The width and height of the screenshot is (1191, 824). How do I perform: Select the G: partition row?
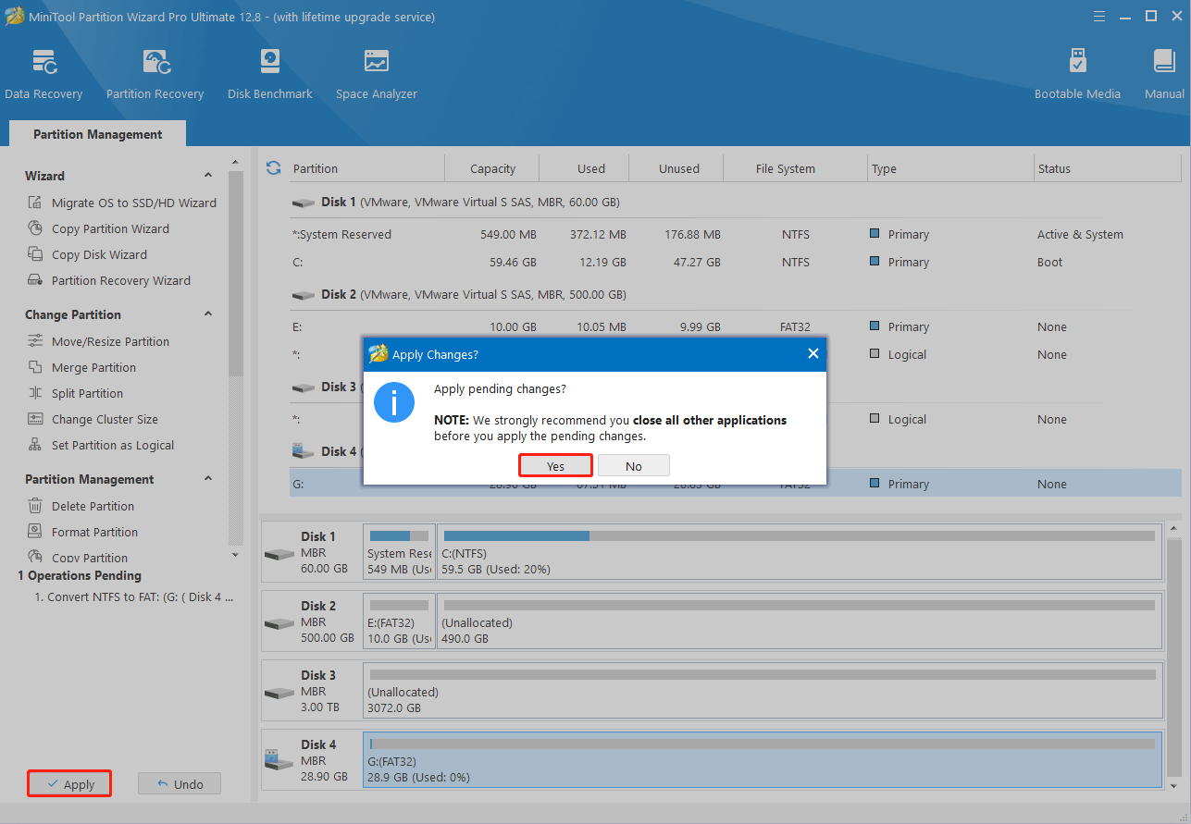(736, 484)
